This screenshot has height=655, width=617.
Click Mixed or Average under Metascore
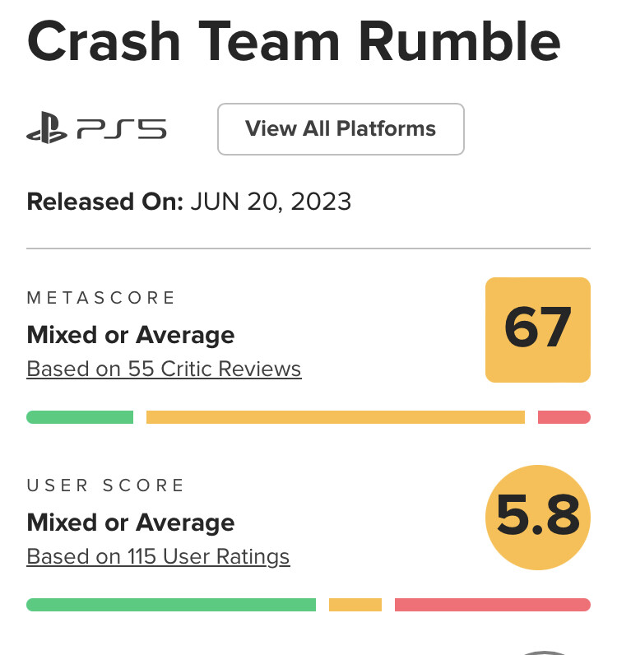point(131,335)
